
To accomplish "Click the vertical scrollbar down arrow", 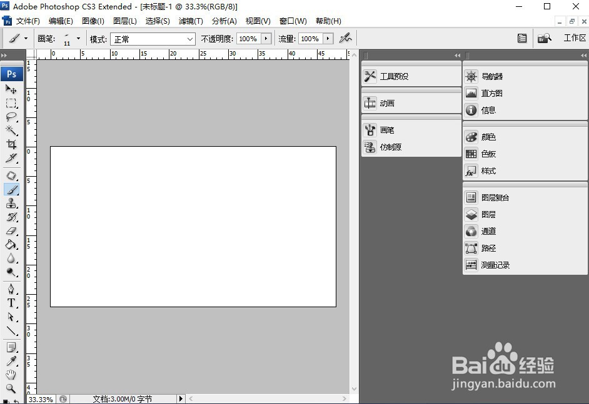I will (354, 388).
